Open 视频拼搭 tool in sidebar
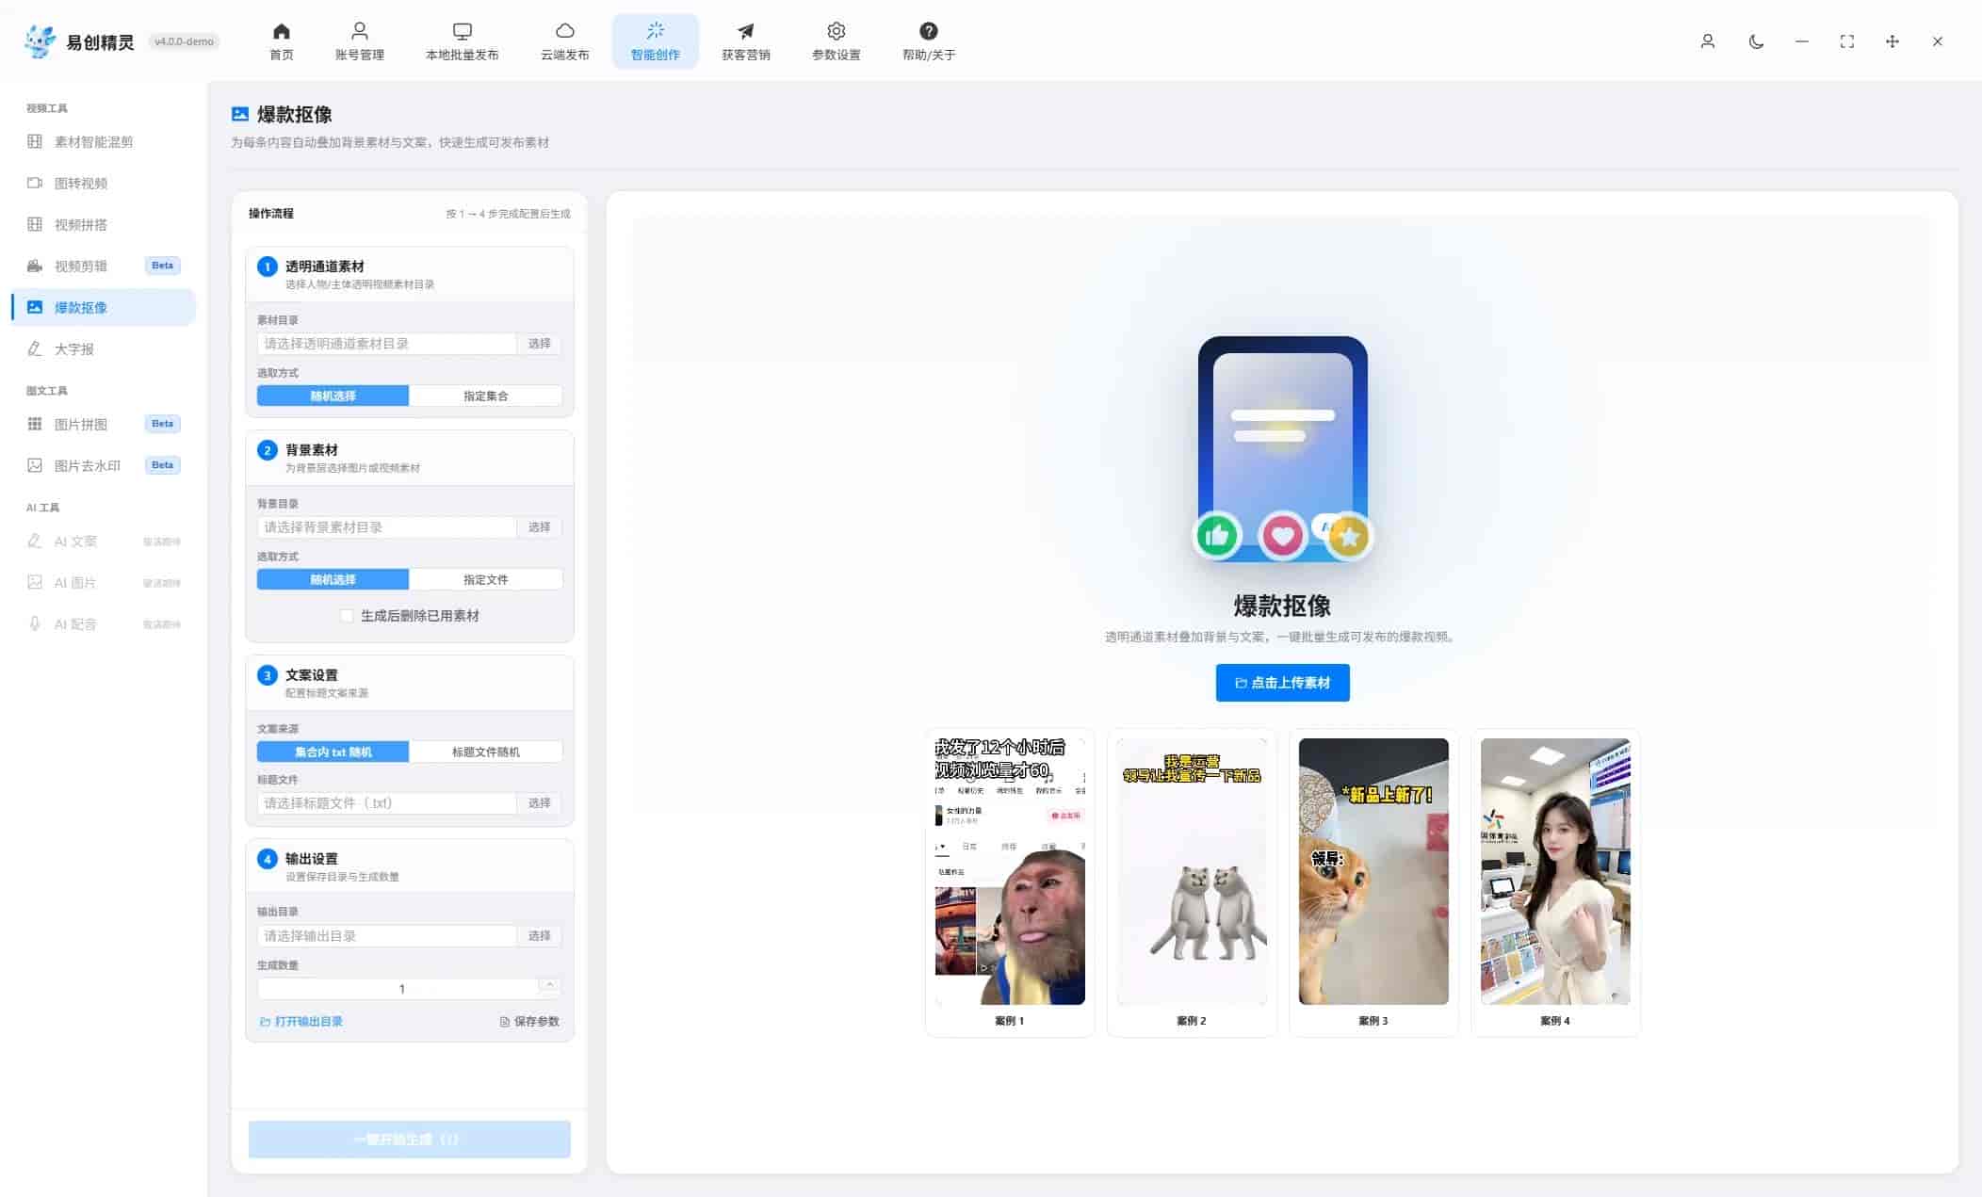 (x=104, y=224)
